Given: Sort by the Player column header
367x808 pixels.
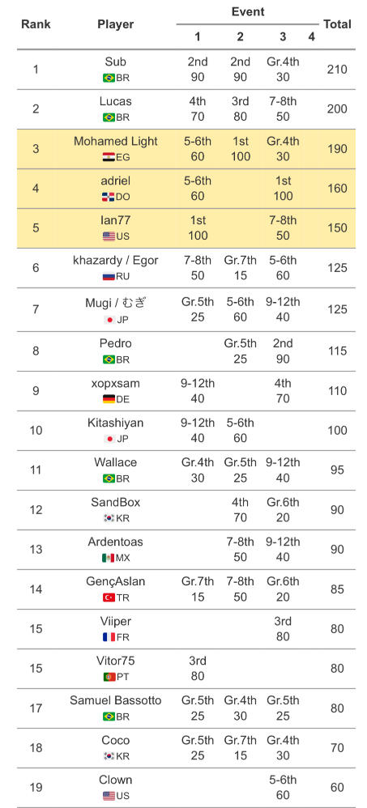Looking at the screenshot, I should [116, 24].
